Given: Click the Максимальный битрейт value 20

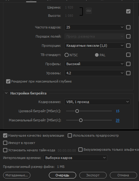Looking at the screenshot, I should click(x=118, y=120).
